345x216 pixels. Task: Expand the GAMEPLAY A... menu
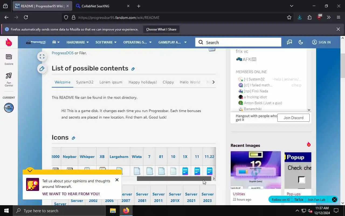coord(172,42)
